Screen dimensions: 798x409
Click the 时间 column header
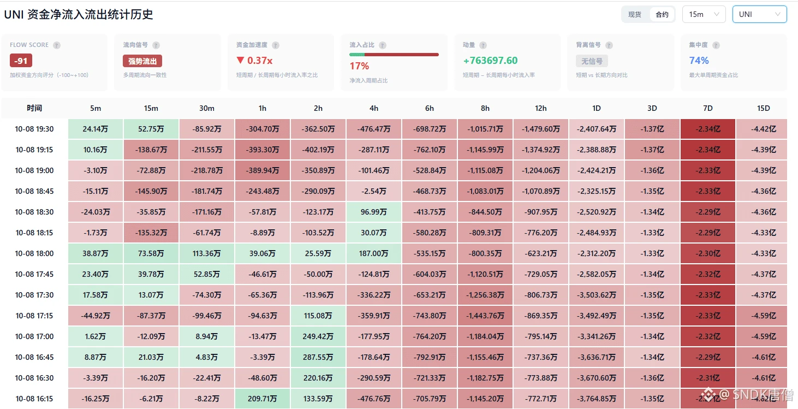pos(34,108)
